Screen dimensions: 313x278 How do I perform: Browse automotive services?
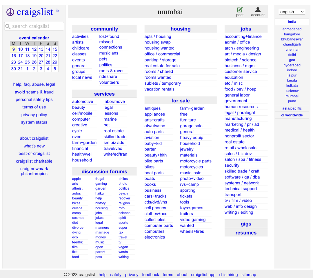(x=83, y=102)
